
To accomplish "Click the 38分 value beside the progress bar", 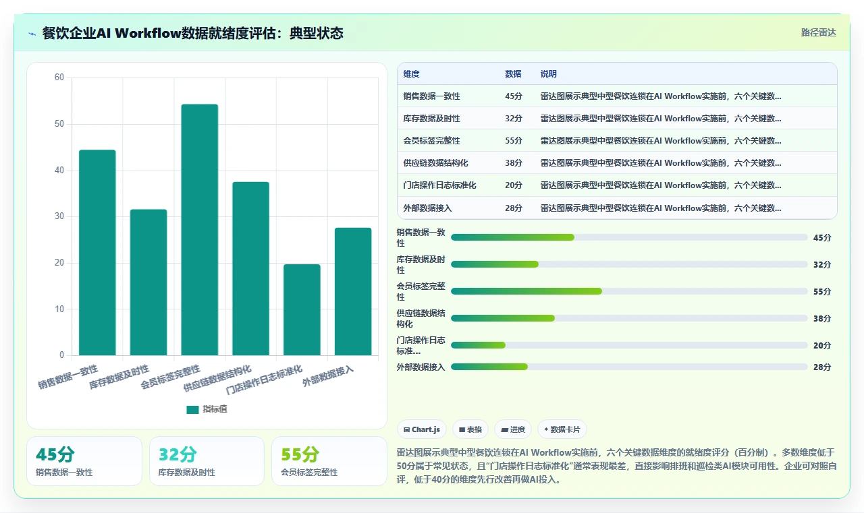I will [x=822, y=318].
